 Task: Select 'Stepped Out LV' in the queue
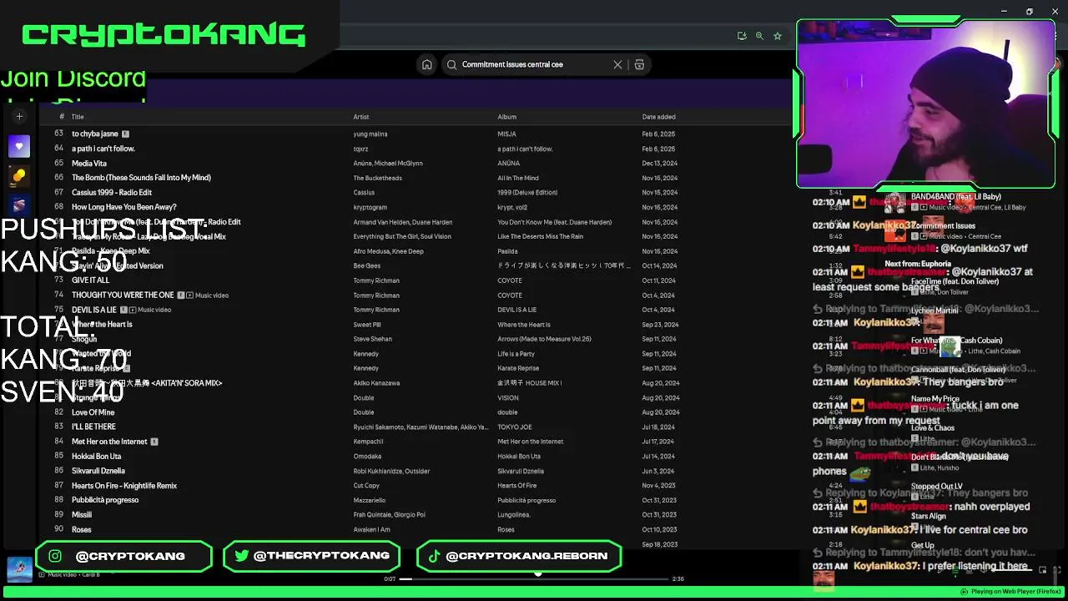pos(937,487)
